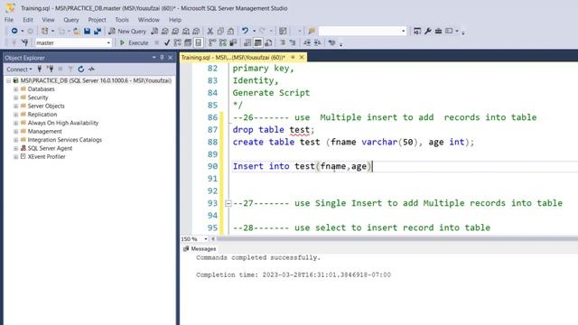Toggle Include Live Query Statistics
Image resolution: width=578 pixels, height=325 pixels.
click(x=223, y=43)
